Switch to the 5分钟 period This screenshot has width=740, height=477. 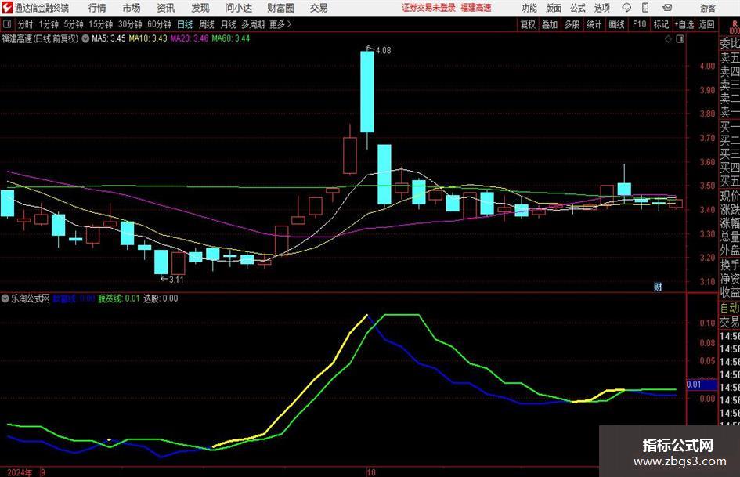click(73, 24)
